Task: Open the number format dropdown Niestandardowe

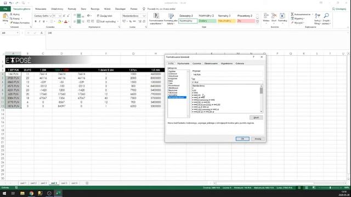Action: click(144, 16)
